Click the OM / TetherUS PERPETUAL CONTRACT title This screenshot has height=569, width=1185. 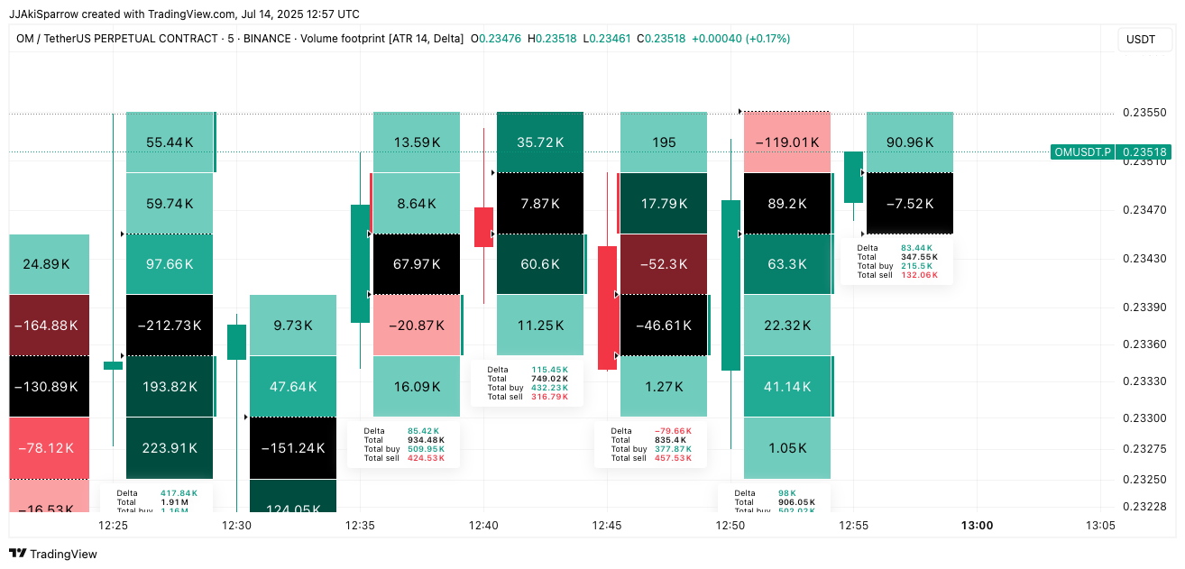click(x=117, y=39)
